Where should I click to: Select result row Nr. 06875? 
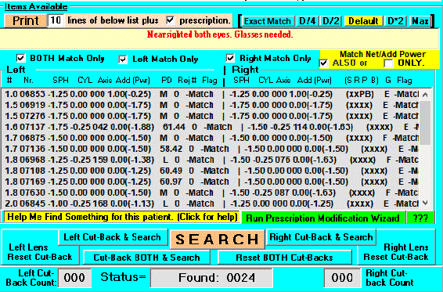point(211,138)
